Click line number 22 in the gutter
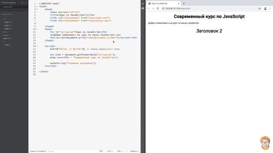This screenshot has width=273, height=153. tap(34, 63)
